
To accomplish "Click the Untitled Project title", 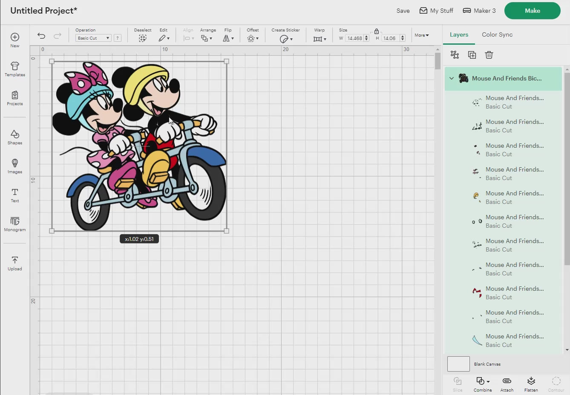I will 43,11.
